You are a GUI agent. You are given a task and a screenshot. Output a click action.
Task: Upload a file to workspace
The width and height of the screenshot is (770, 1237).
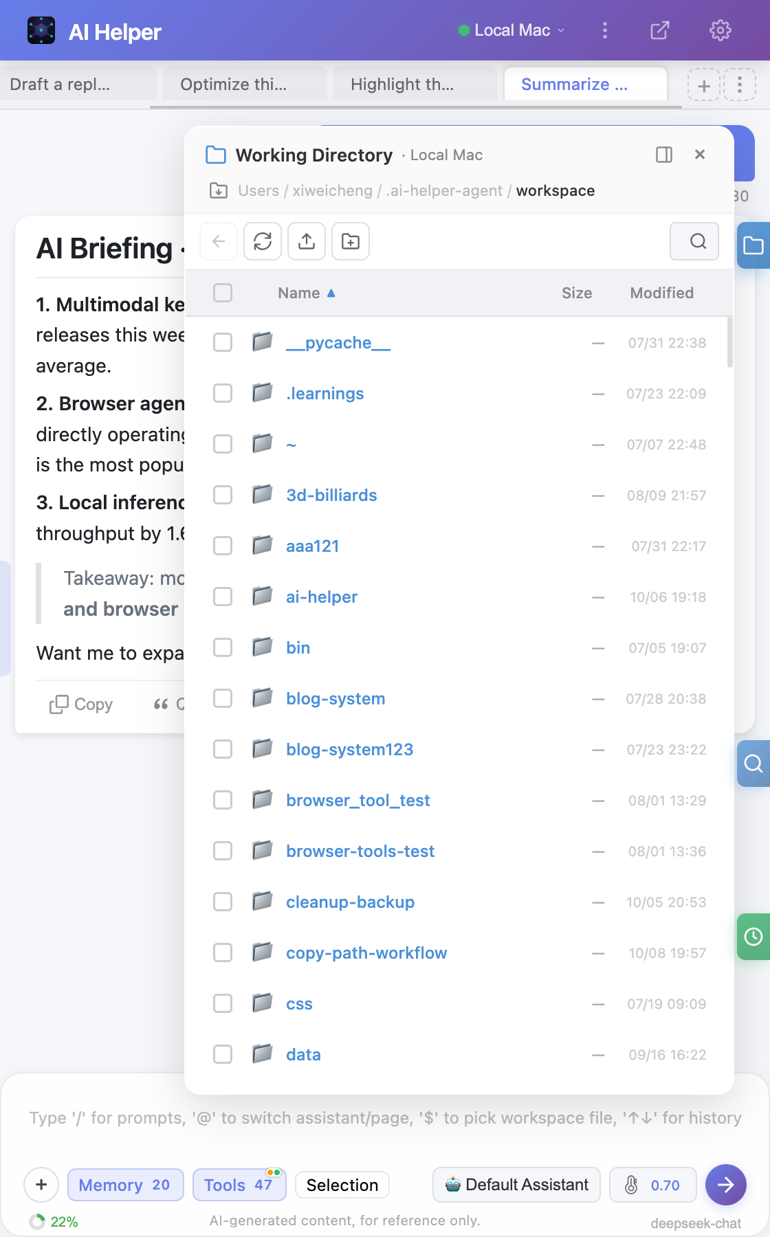[x=307, y=241]
